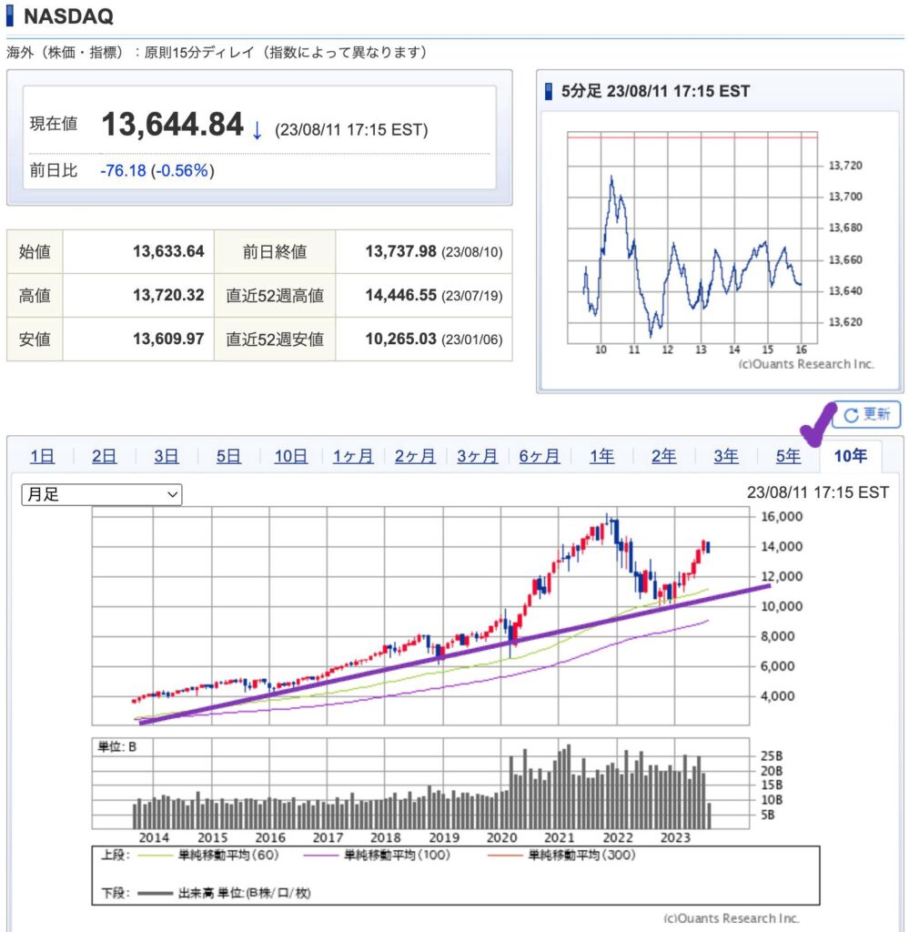909x932 pixels.
Task: Show the 2ヶ月 chart range
Action: click(415, 456)
